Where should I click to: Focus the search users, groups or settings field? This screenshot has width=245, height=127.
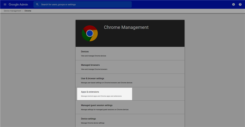[82, 4]
